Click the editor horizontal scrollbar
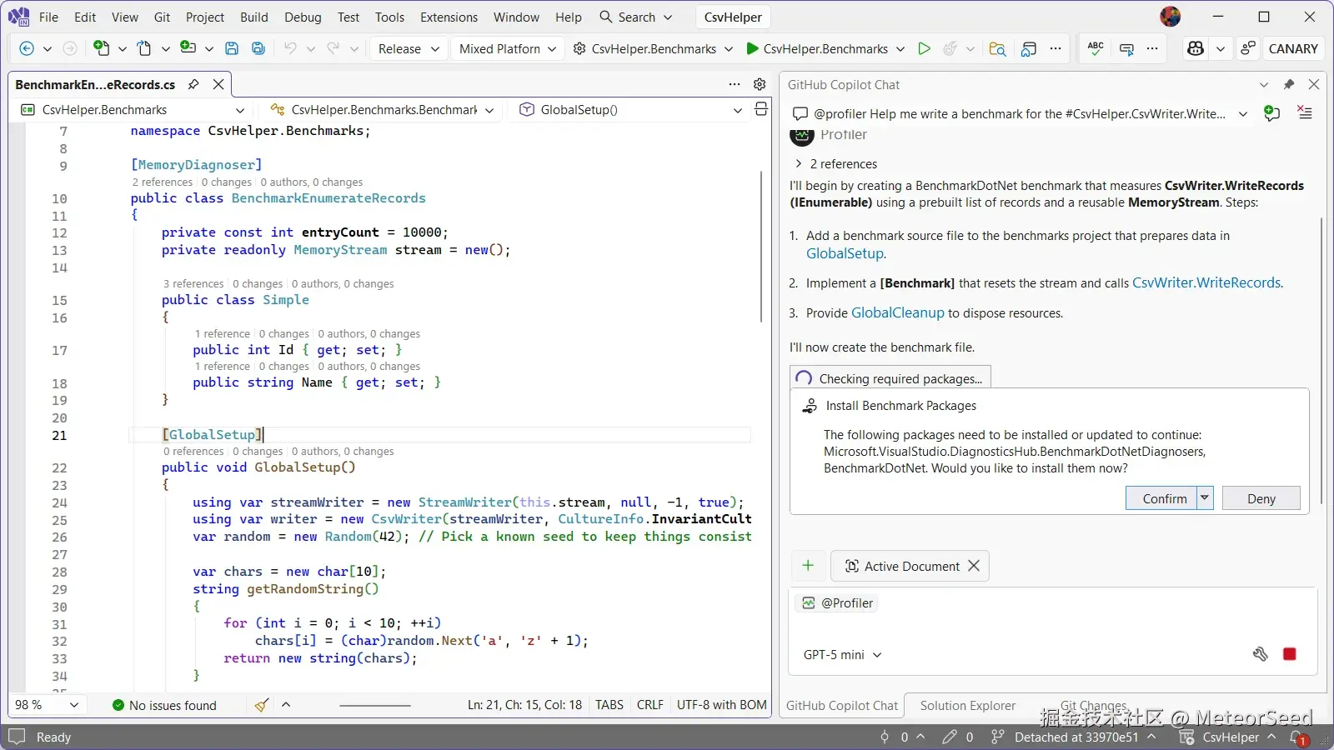 point(375,705)
